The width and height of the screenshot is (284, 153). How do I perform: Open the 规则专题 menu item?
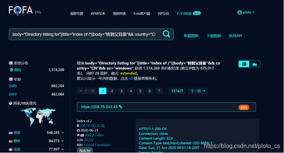click(76, 13)
